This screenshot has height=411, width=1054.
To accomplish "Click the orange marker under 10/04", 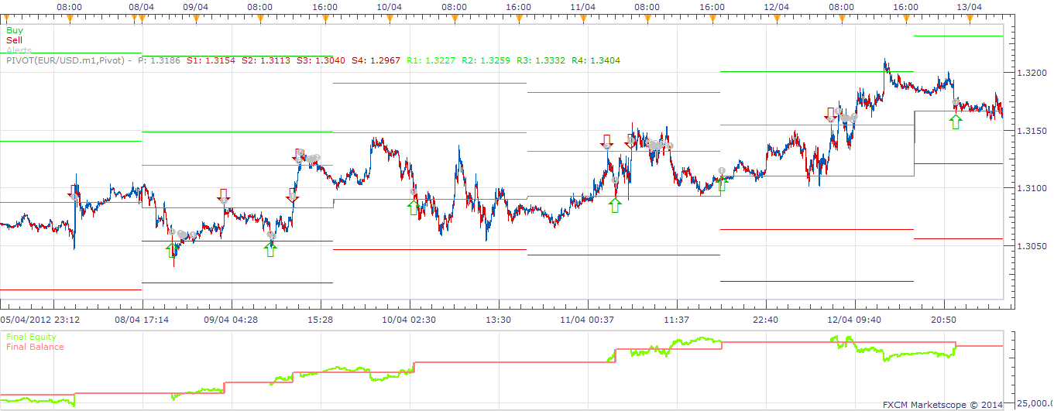I will (x=390, y=19).
